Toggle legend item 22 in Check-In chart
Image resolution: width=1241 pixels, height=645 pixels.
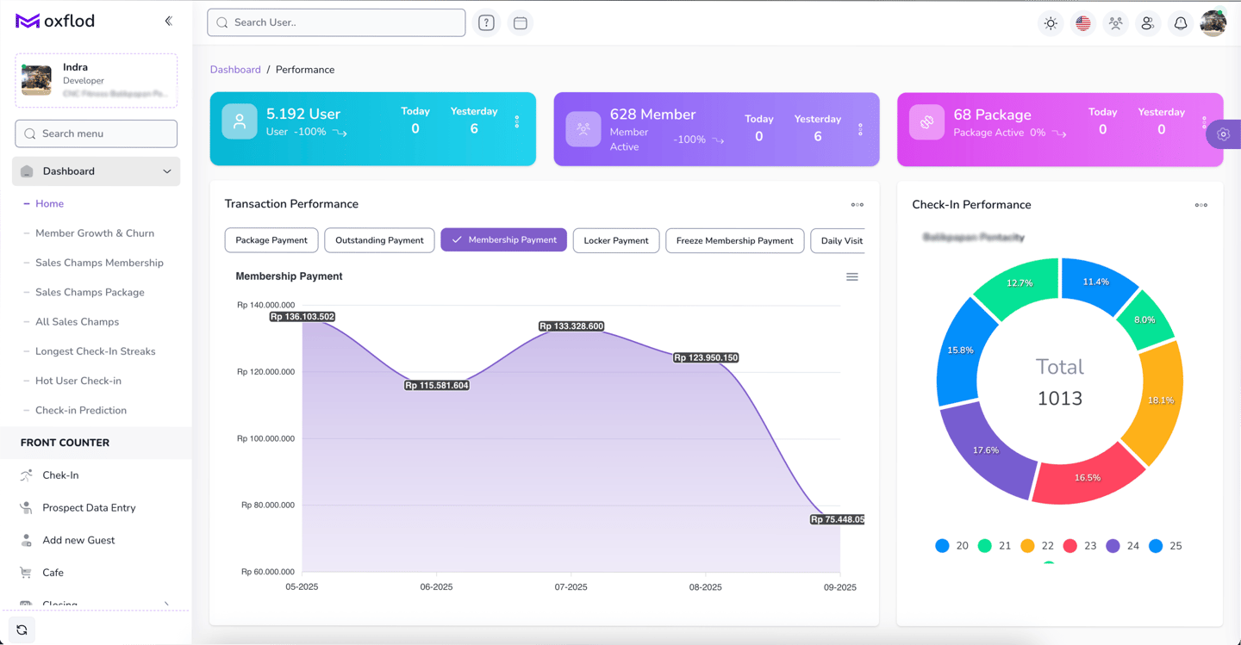click(1037, 546)
